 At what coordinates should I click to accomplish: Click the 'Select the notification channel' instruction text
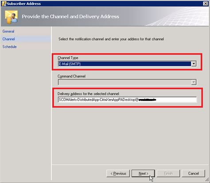(x=111, y=39)
